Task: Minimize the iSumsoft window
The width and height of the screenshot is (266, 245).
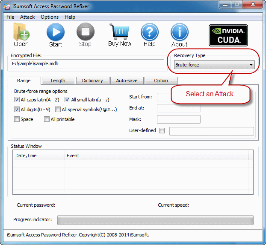Action: (225, 5)
